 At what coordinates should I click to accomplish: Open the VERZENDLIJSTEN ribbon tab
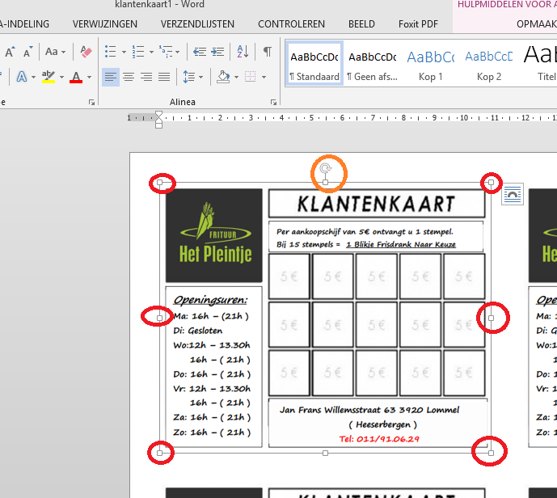pyautogui.click(x=197, y=24)
